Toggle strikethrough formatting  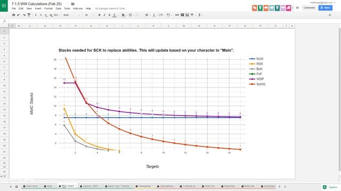(109, 15)
